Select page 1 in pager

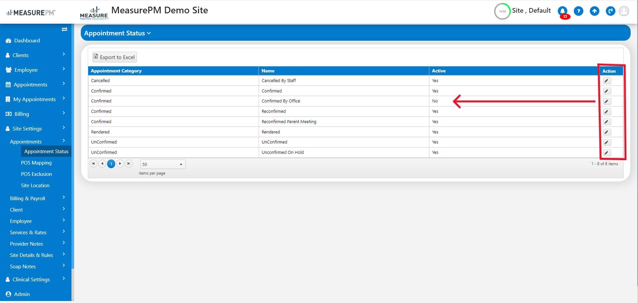pos(111,164)
